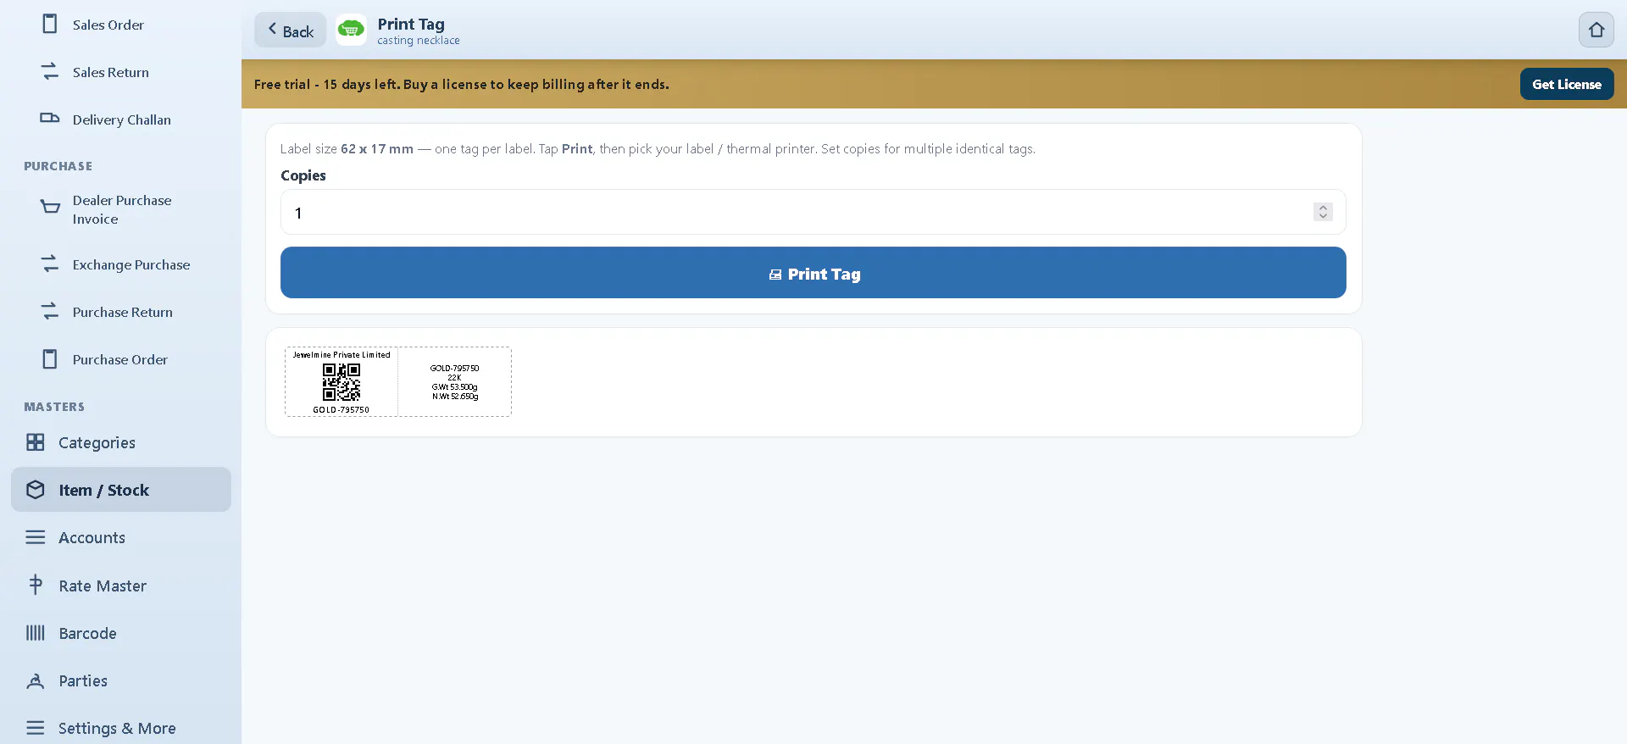Click the Item / Stock box icon

[x=36, y=490]
